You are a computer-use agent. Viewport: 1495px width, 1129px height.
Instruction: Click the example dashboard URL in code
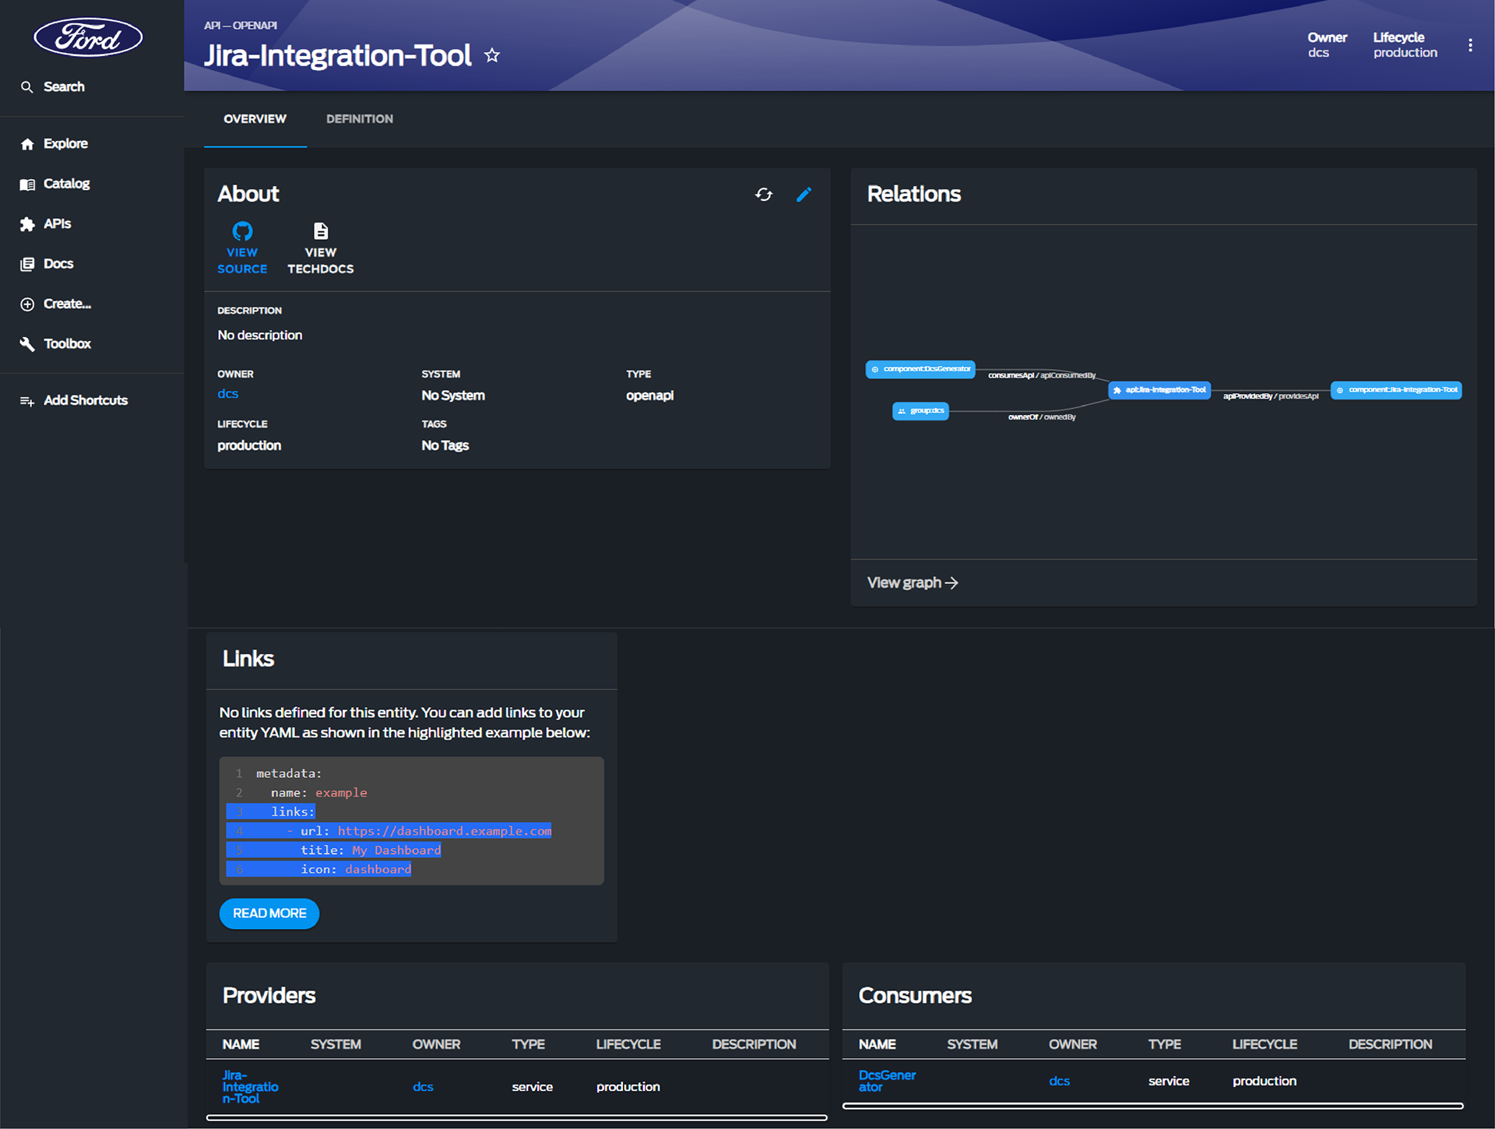(x=444, y=831)
